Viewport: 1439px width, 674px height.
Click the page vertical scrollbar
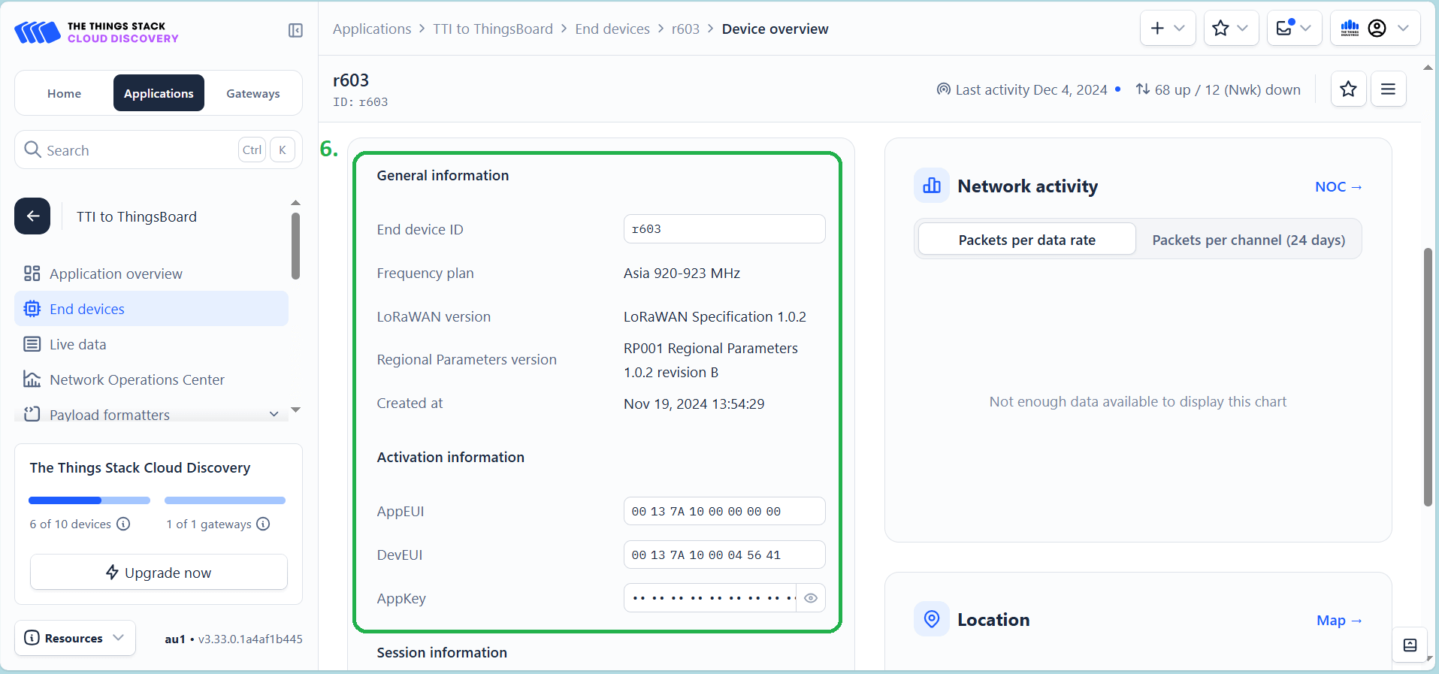tap(1428, 377)
